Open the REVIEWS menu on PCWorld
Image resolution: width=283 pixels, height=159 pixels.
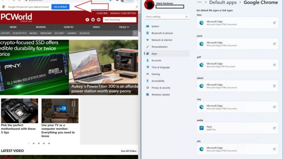coord(41,27)
